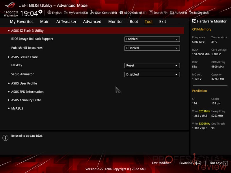Viewport: 231px width, 173px height.
Task: Click the Hardware Monitor display icon
Action: tap(194, 21)
